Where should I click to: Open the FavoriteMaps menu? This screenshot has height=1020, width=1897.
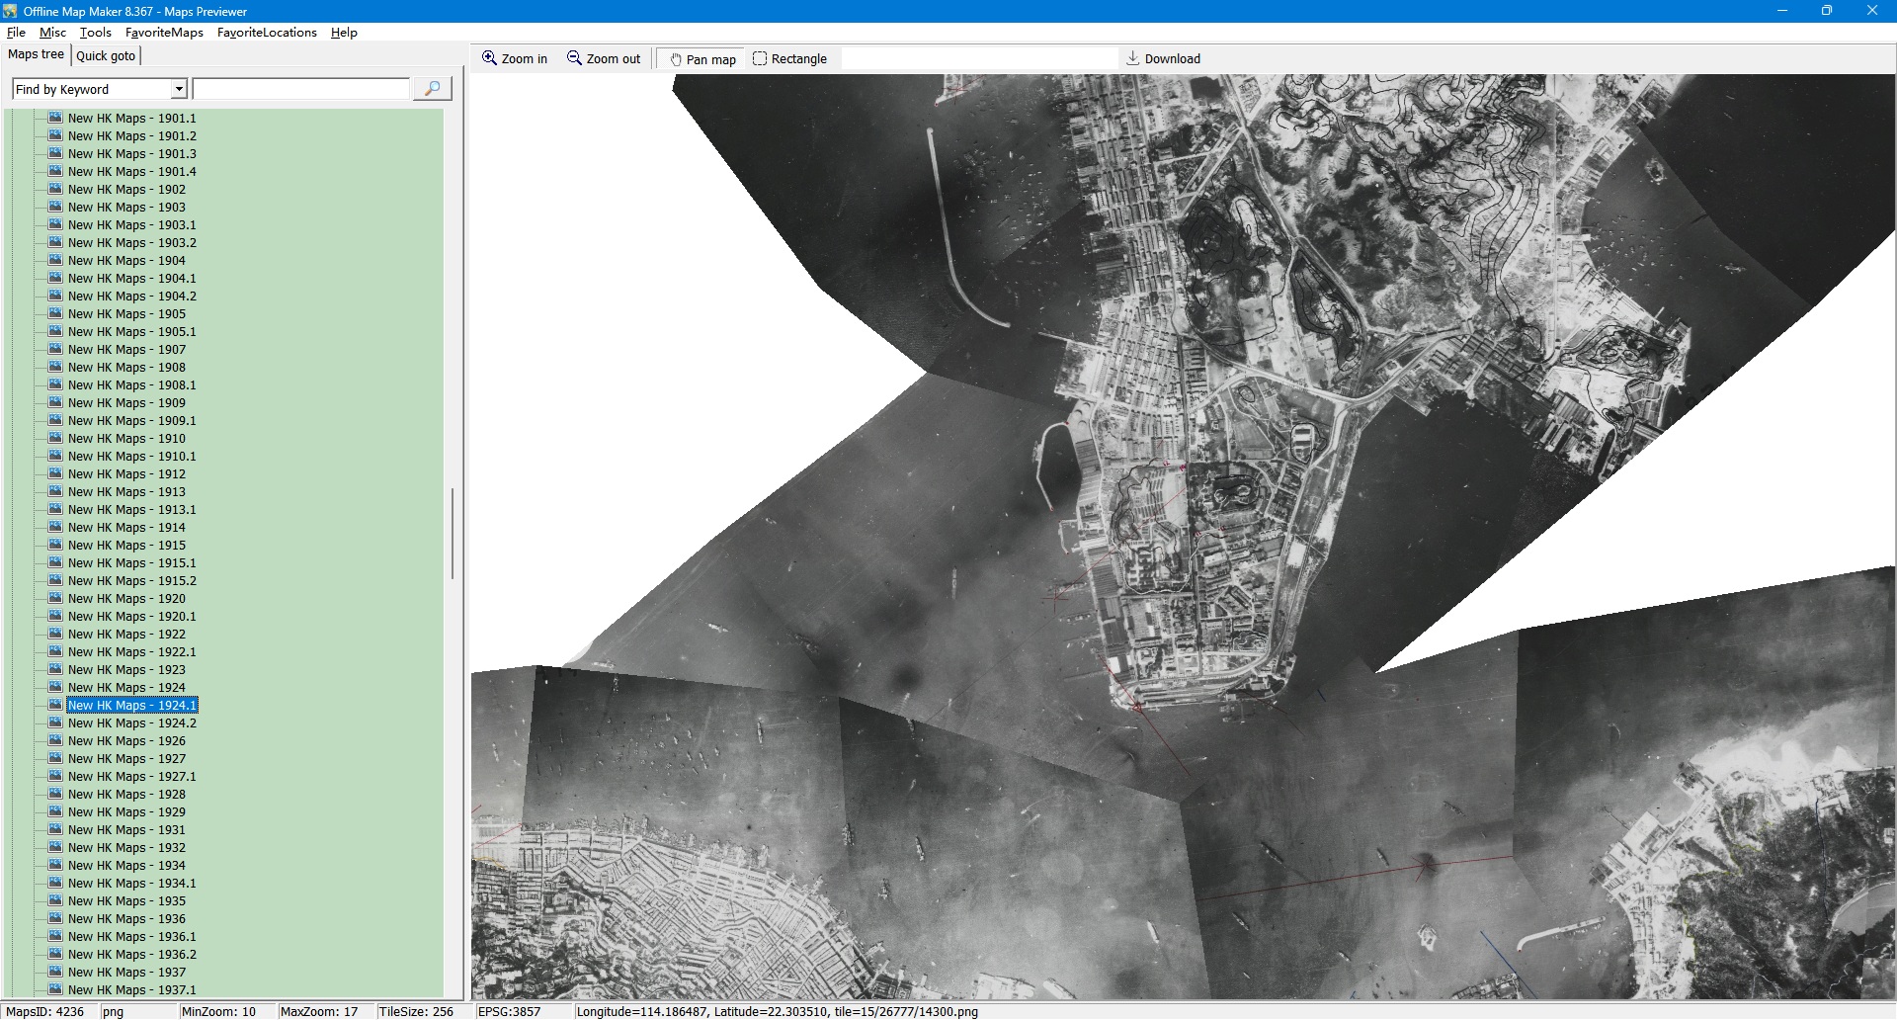click(164, 33)
